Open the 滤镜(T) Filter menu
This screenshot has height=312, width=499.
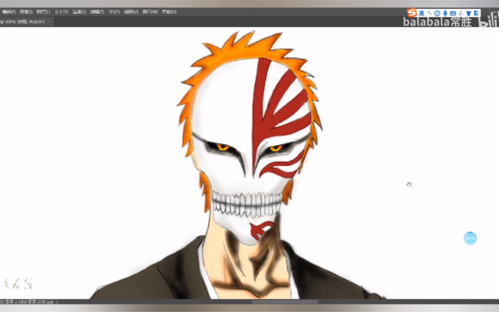tap(97, 12)
